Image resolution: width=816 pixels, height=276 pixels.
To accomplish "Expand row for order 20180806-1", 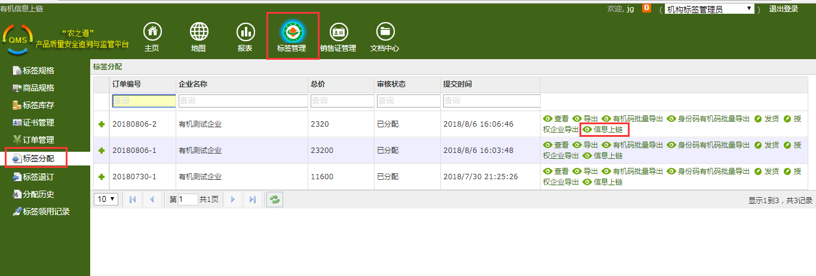I will tap(101, 151).
